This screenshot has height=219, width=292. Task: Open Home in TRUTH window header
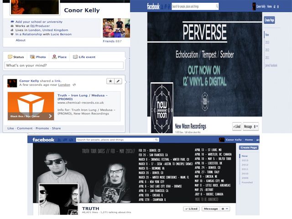(249, 140)
